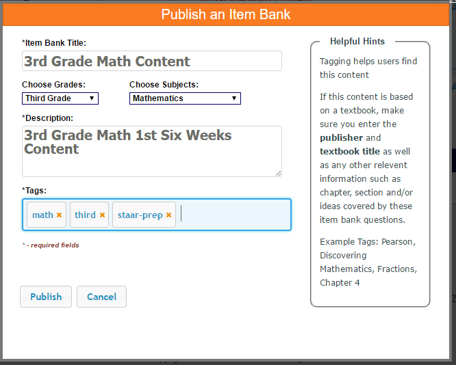Click the empty space in Tags field
The height and width of the screenshot is (365, 456).
(x=233, y=215)
